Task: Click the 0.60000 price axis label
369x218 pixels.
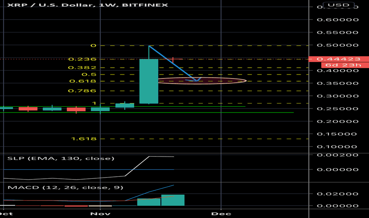Action: pos(338,19)
